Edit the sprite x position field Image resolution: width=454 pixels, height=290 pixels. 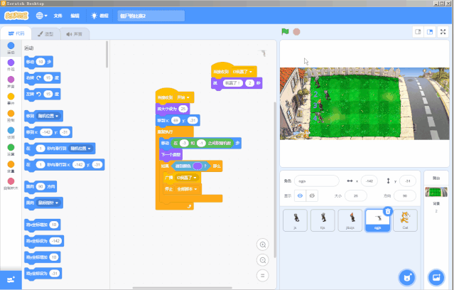point(369,181)
